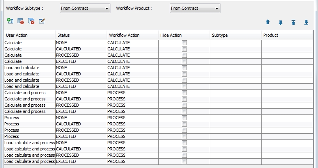Screen dimensions: 318x168
Task: Move selected row down with down arrow
Action: [281, 23]
